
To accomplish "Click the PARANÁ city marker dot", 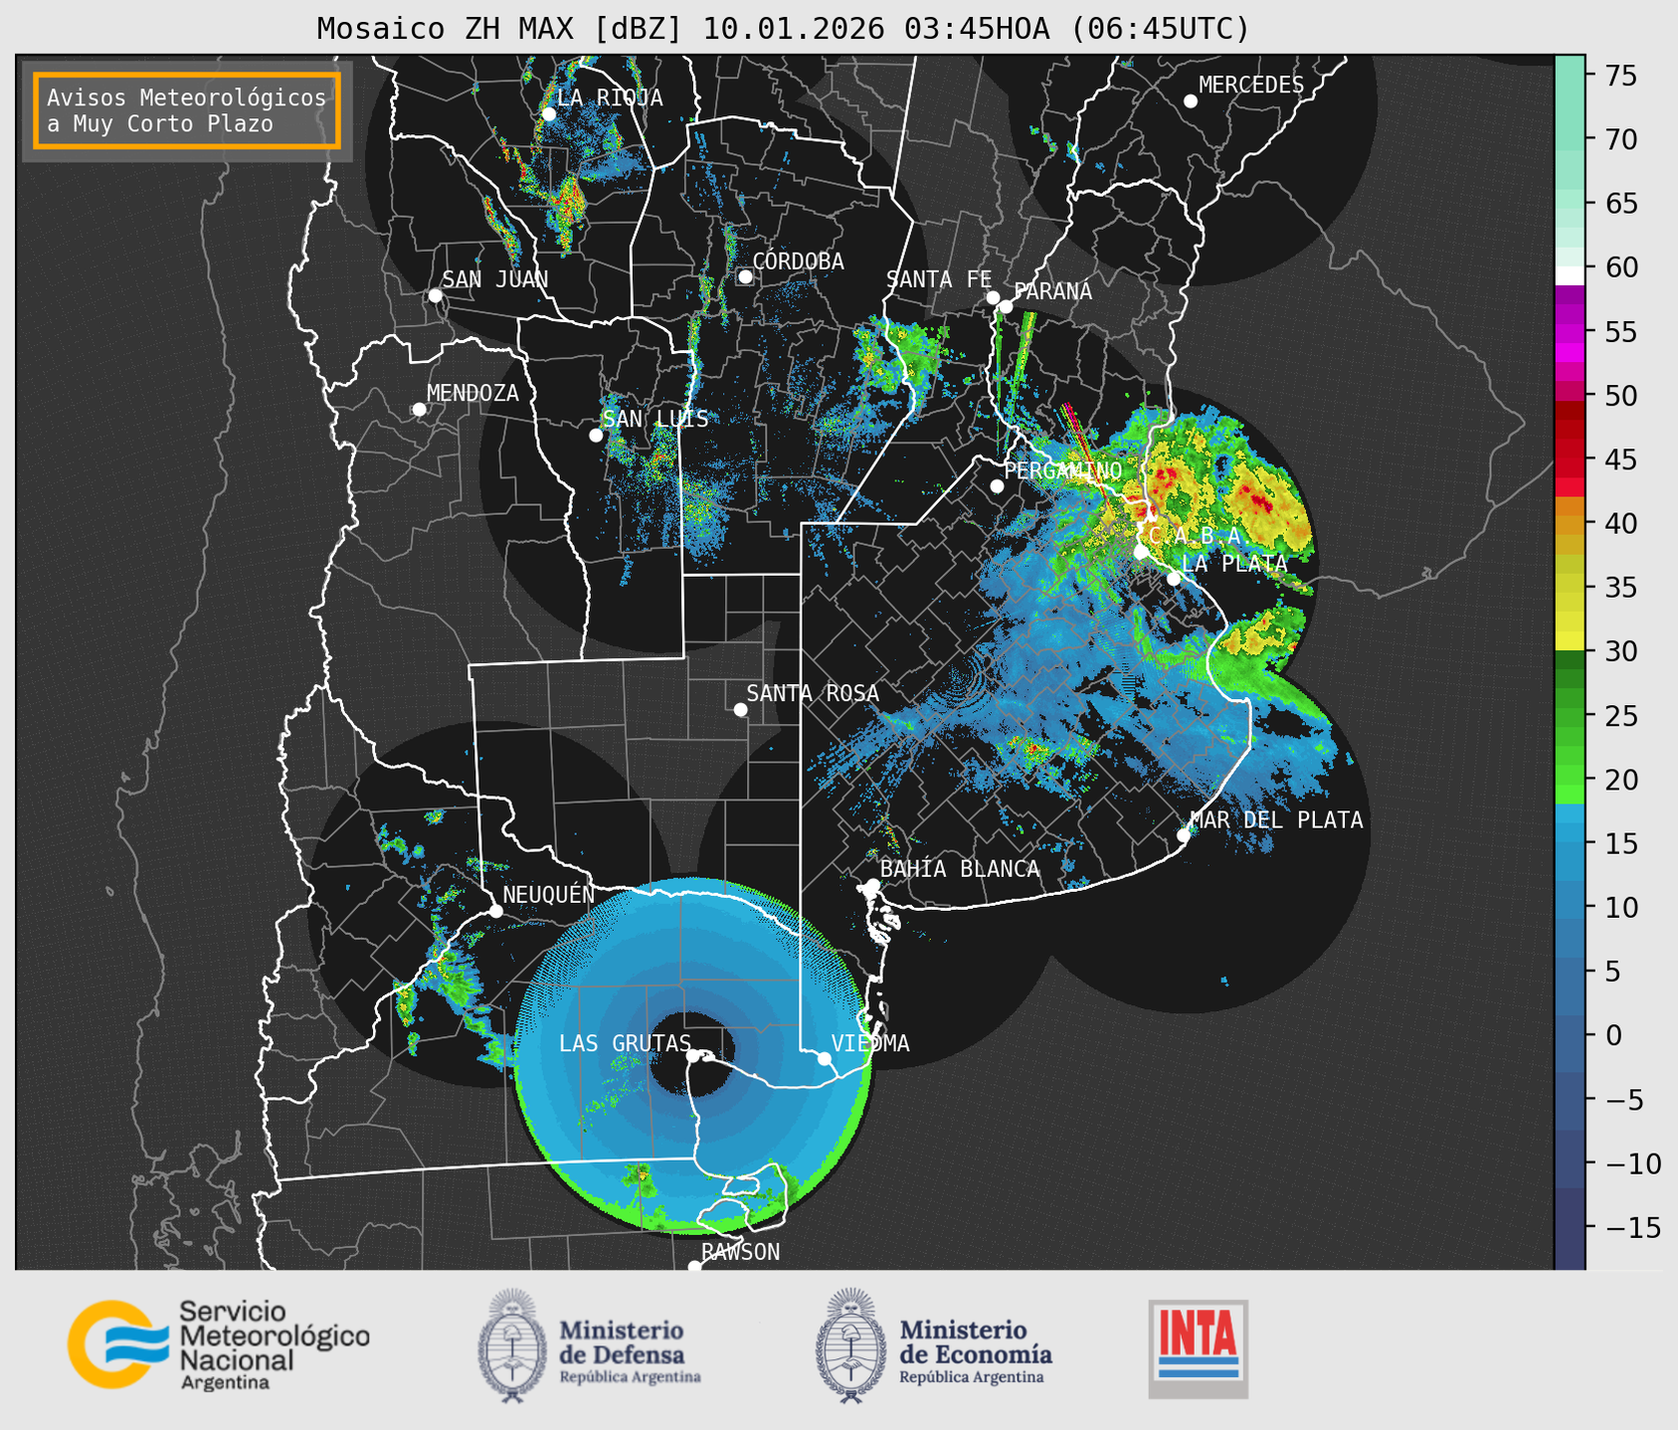I will [1006, 306].
